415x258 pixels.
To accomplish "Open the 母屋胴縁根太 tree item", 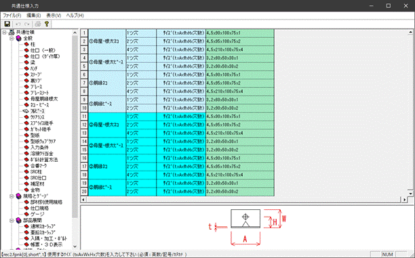I will pos(44,99).
